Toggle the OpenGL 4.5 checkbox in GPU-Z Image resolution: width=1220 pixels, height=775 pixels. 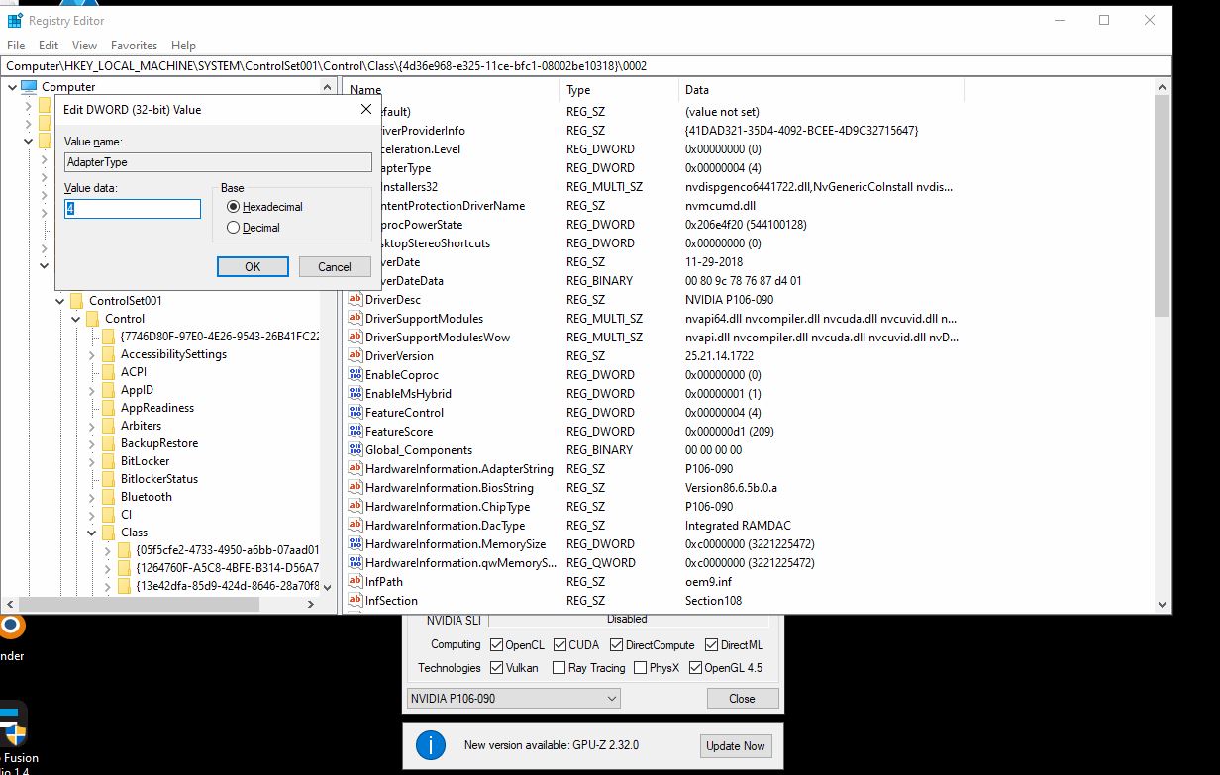(695, 668)
